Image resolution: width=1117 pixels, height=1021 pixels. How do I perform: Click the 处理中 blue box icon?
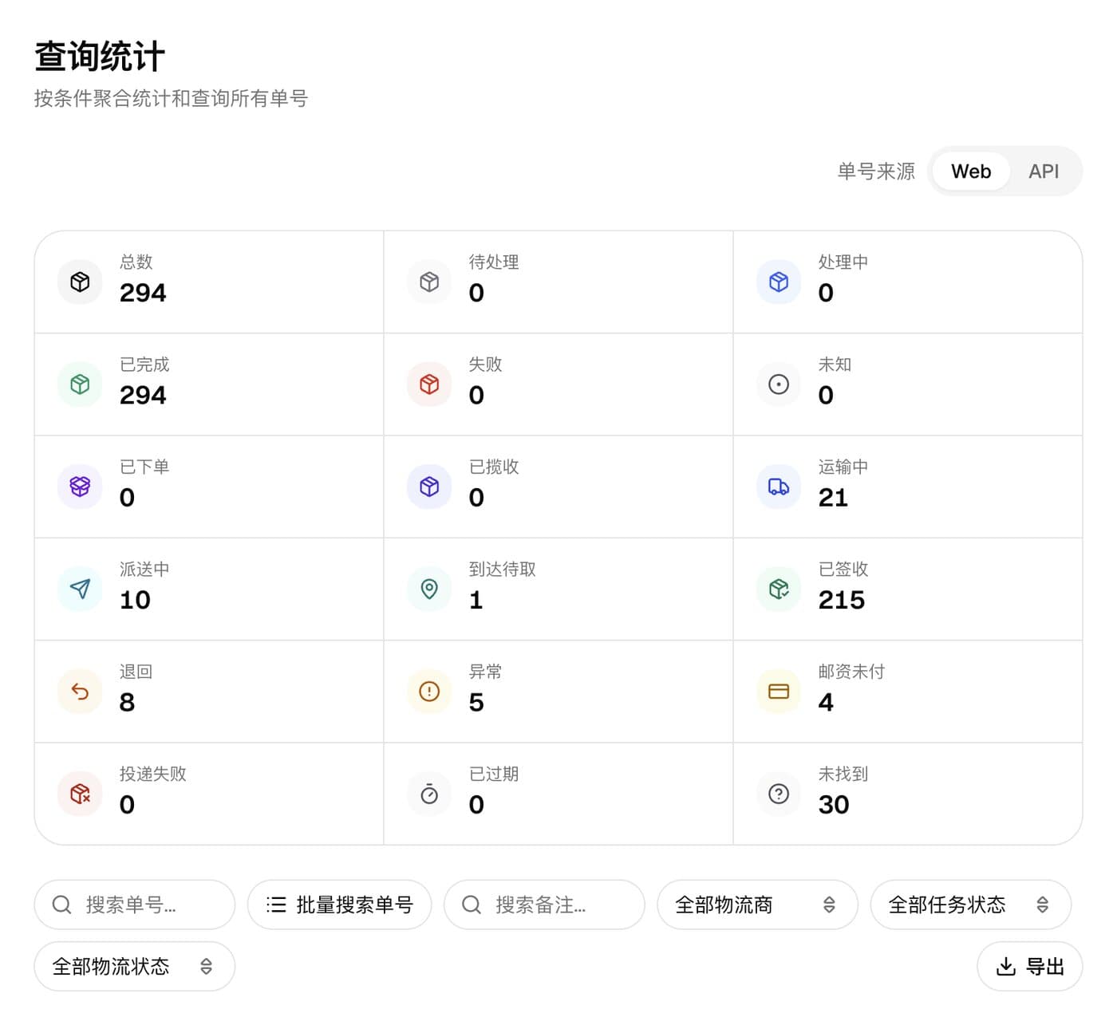tap(779, 282)
